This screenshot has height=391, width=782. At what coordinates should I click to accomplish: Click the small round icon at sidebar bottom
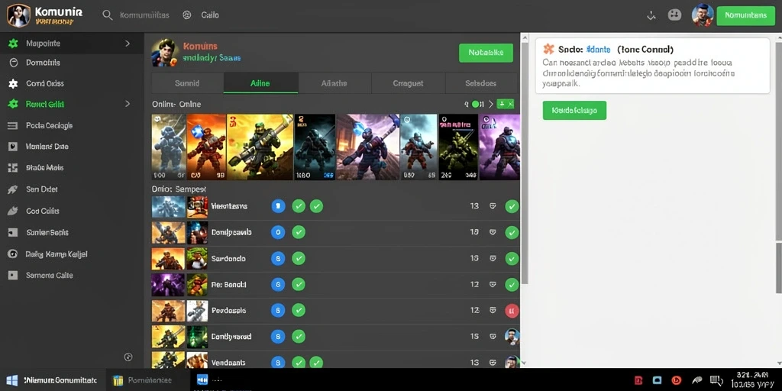(128, 357)
